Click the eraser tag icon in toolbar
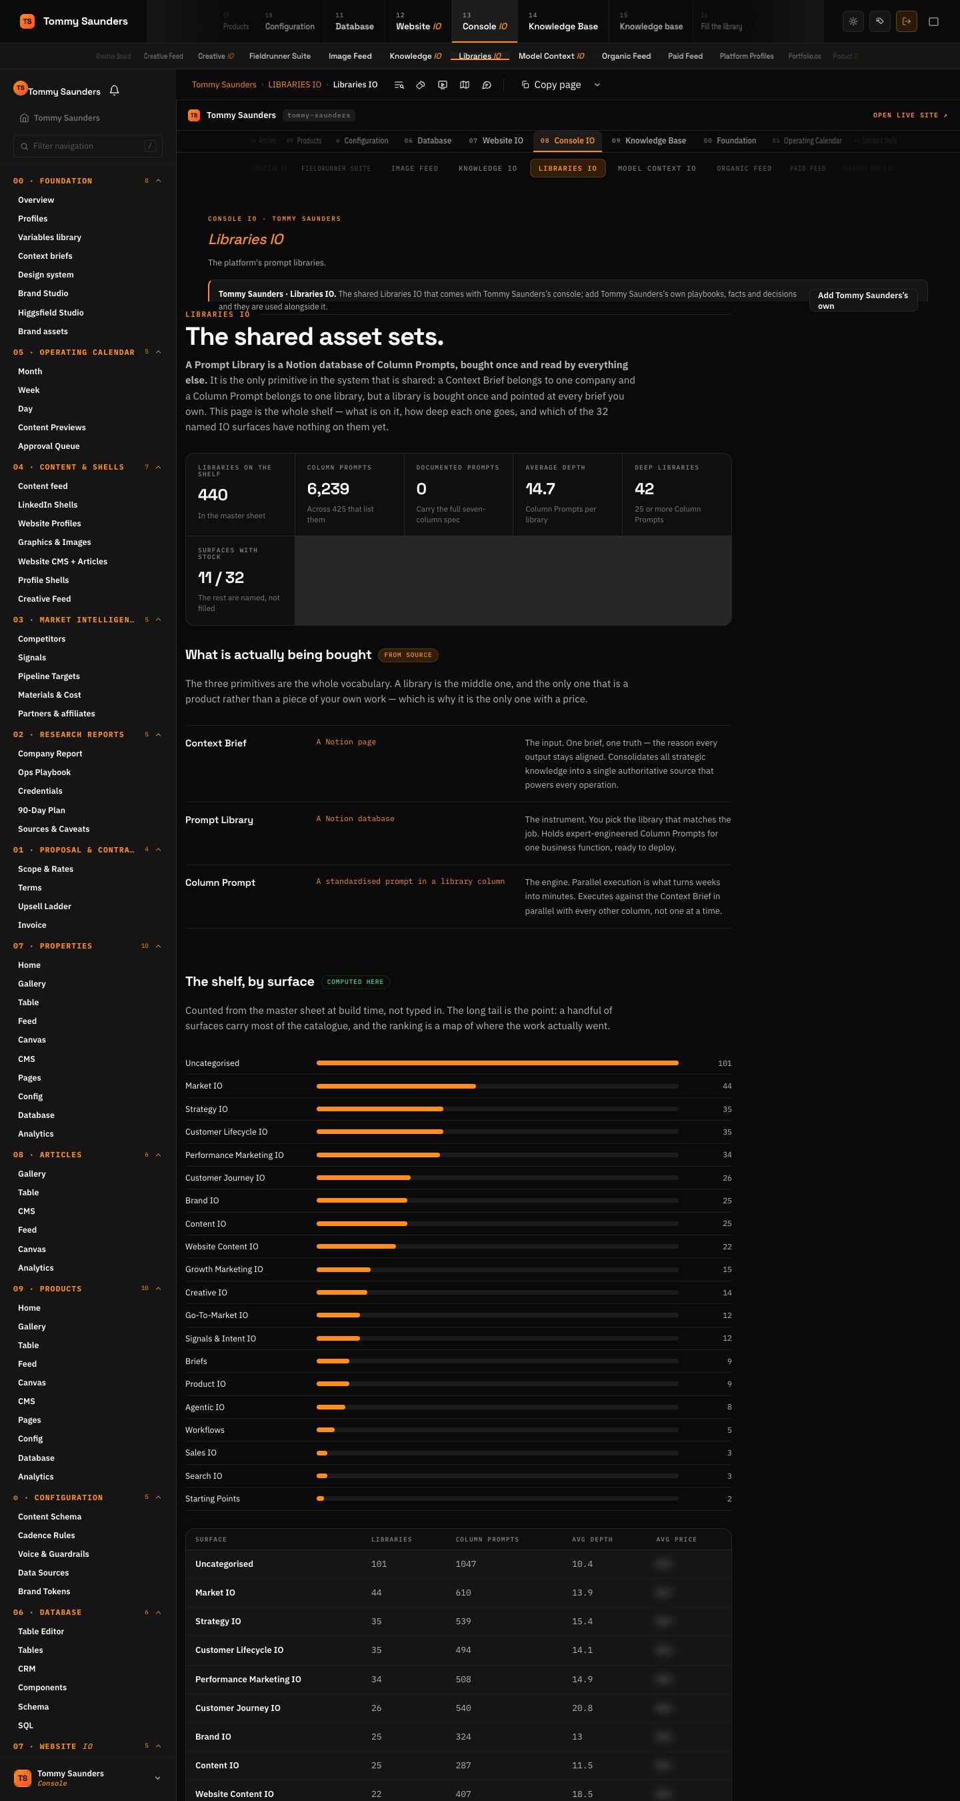 (x=421, y=85)
